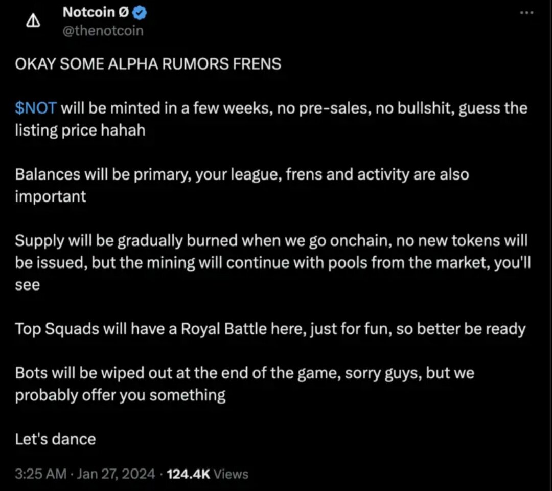This screenshot has height=491, width=552.
Task: Click the blue verified badge
Action: [x=140, y=13]
